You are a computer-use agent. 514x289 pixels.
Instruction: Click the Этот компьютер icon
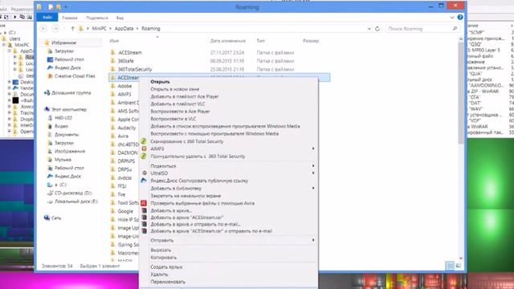[47, 109]
